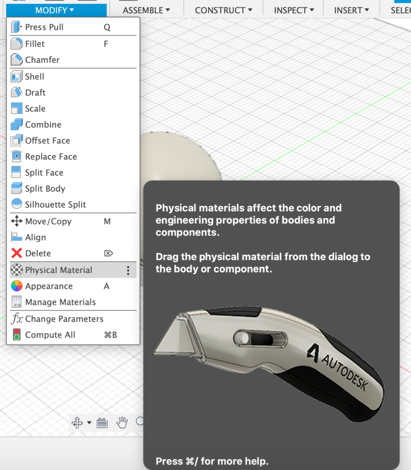
Task: Click the red Delete X icon
Action: (17, 253)
